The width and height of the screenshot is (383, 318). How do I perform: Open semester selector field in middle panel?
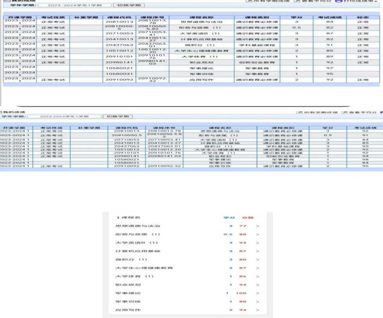(64, 116)
